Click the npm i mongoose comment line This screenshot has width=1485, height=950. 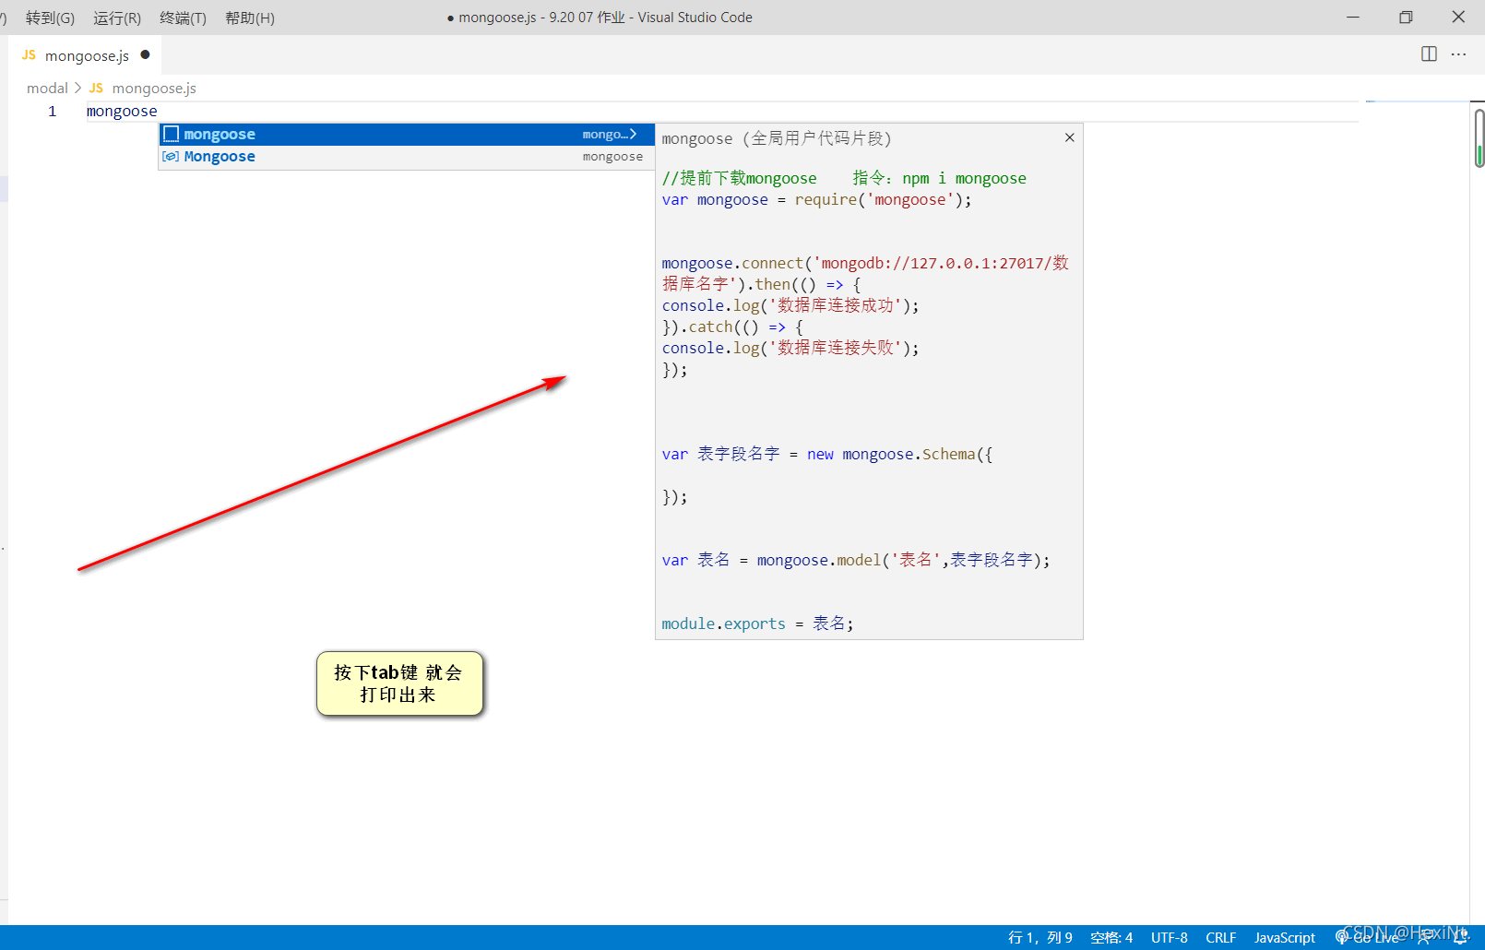(x=844, y=178)
